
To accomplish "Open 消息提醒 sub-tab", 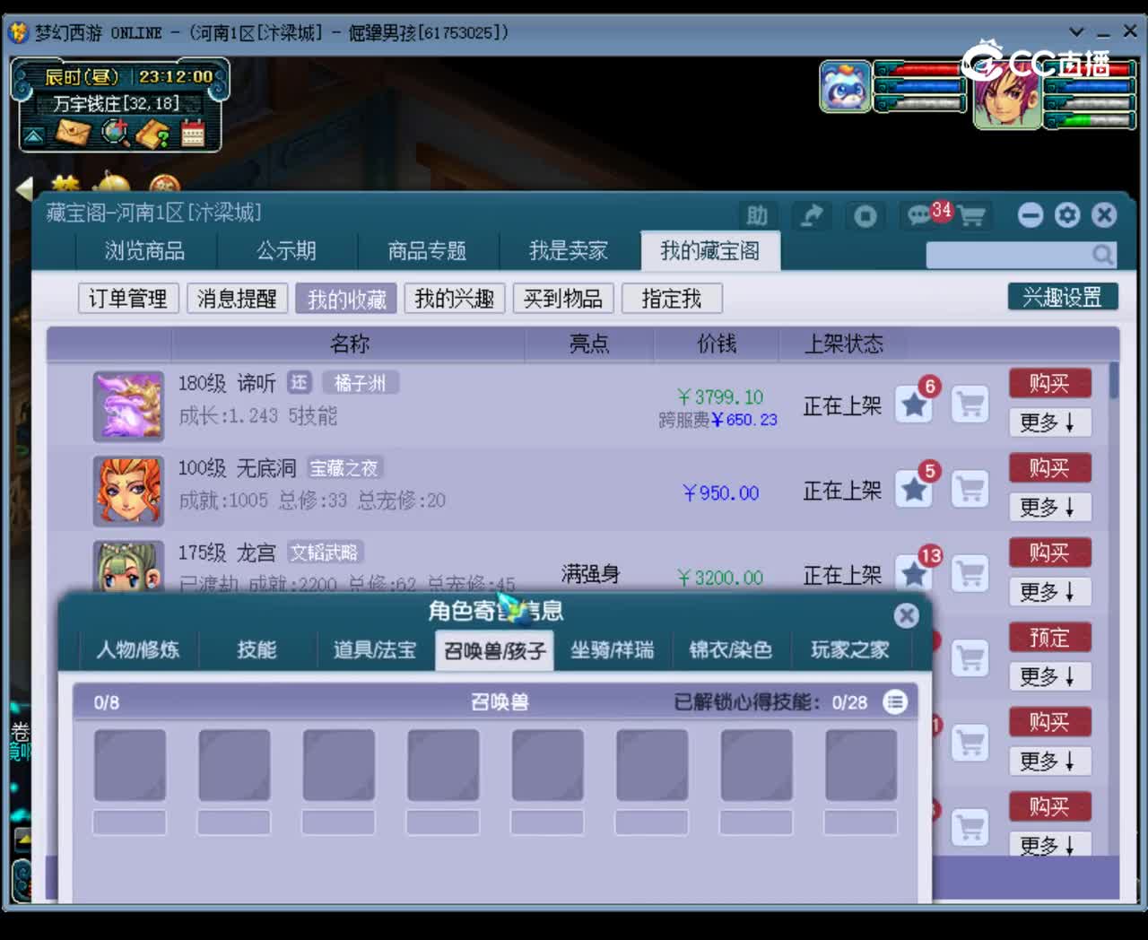I will (x=237, y=299).
